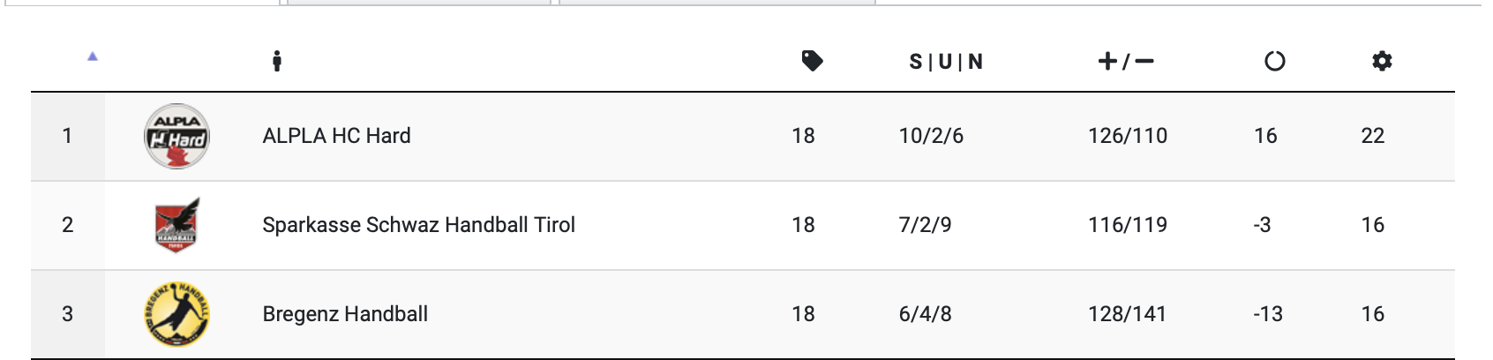Open the Bregenz Handball team name

[x=345, y=314]
